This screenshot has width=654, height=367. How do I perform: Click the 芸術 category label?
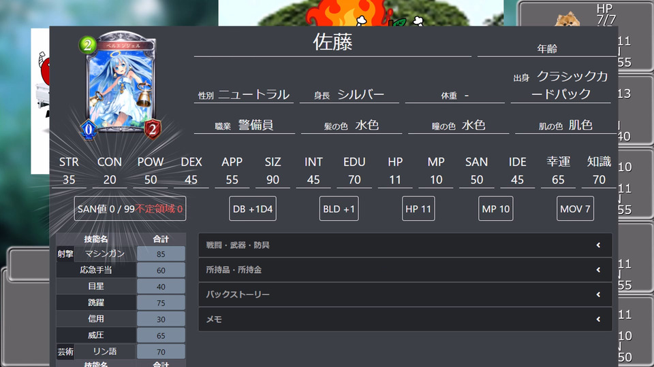coord(65,351)
